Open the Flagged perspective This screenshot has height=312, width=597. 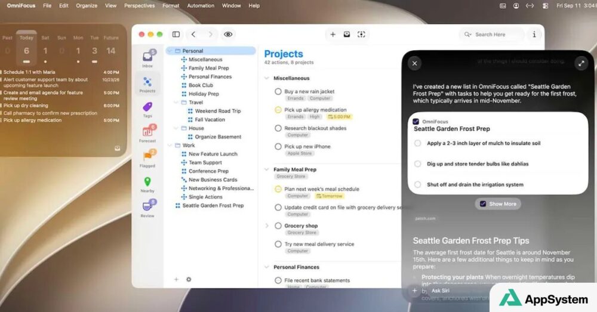(x=147, y=158)
